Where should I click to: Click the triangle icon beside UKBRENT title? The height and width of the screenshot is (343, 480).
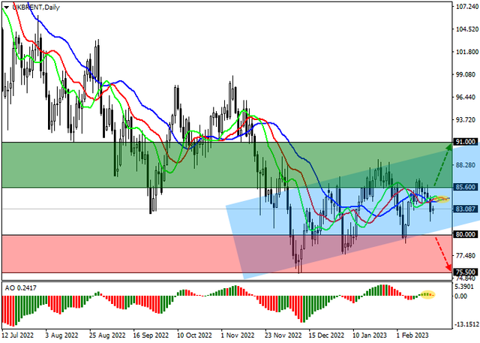point(5,7)
